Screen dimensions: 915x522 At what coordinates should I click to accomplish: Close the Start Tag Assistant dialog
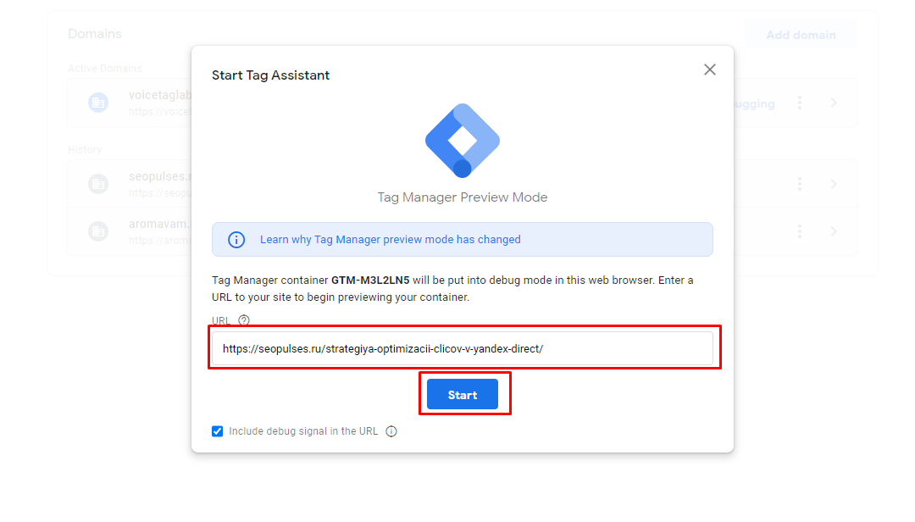click(710, 69)
